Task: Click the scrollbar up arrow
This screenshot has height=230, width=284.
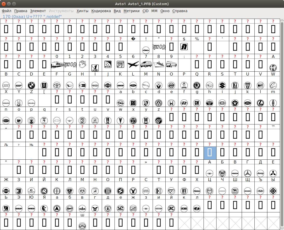Action: 282,21
